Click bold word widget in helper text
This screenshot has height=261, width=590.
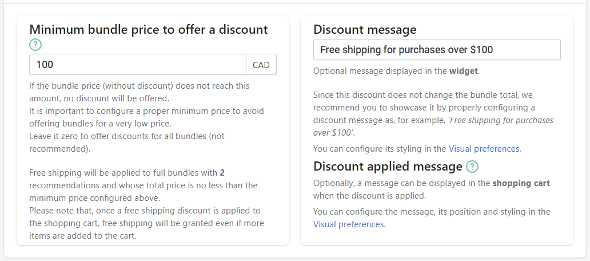(x=464, y=71)
